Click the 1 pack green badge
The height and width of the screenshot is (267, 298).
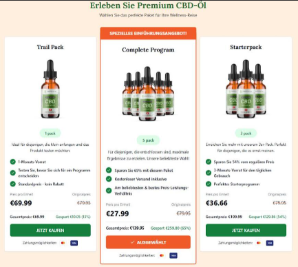50,133
